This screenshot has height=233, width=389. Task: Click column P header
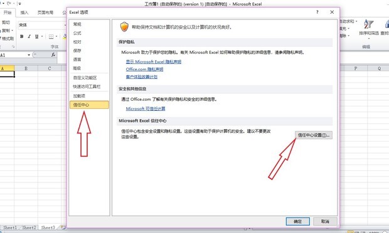click(356, 68)
